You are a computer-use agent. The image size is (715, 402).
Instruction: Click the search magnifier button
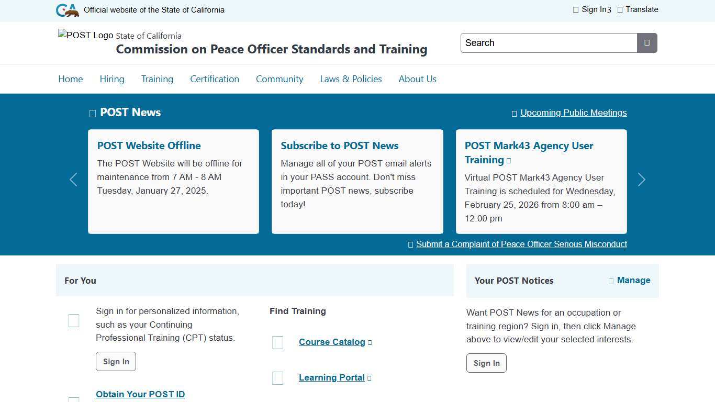(647, 43)
